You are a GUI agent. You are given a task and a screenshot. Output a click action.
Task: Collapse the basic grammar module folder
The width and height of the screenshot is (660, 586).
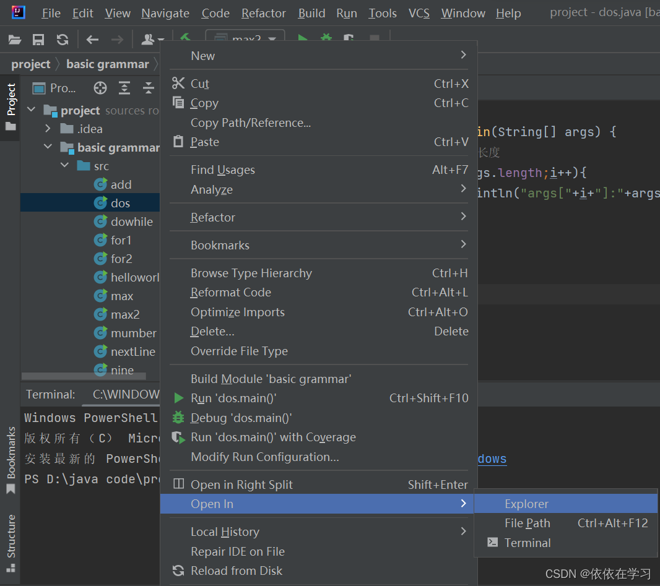click(x=48, y=147)
